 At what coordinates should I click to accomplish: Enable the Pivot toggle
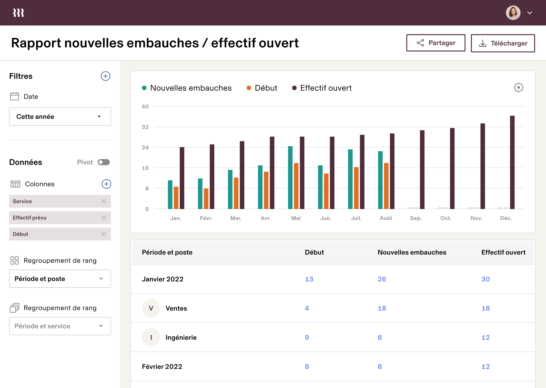(x=103, y=162)
